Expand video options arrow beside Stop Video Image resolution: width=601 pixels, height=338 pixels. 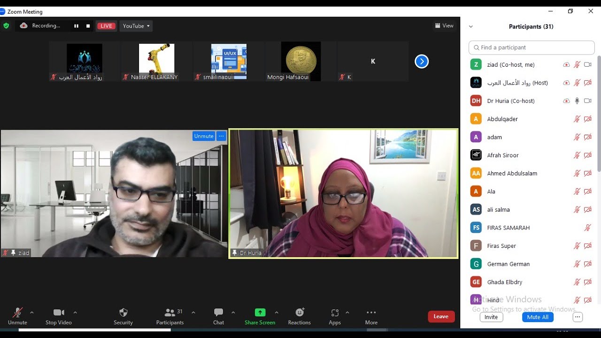point(75,313)
